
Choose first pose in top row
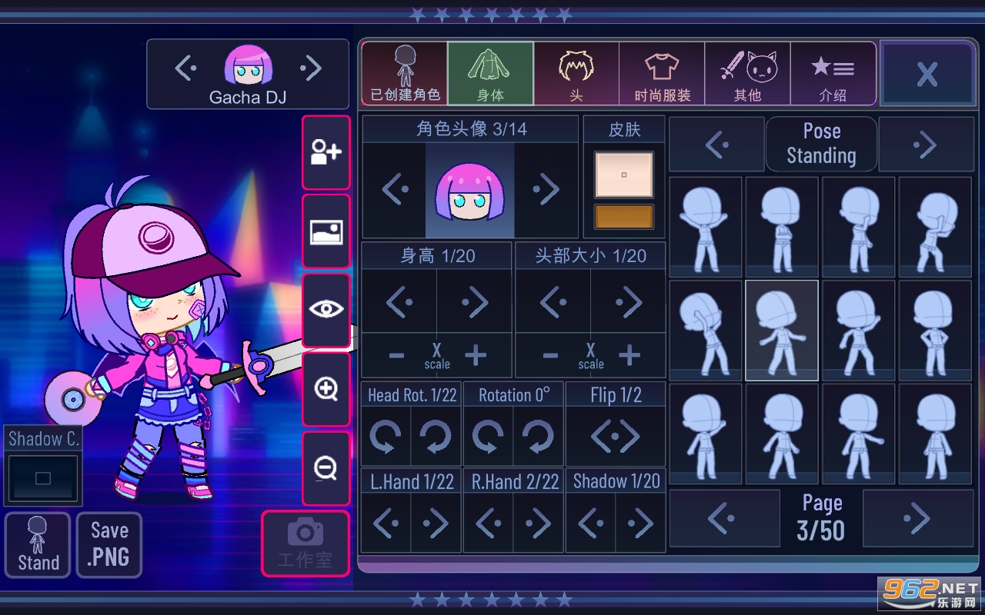(x=706, y=227)
